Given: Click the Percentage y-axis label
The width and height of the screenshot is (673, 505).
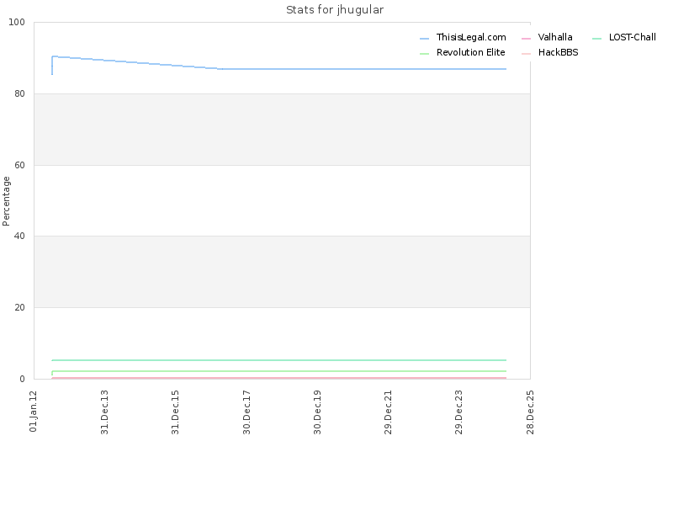Looking at the screenshot, I should tap(6, 201).
